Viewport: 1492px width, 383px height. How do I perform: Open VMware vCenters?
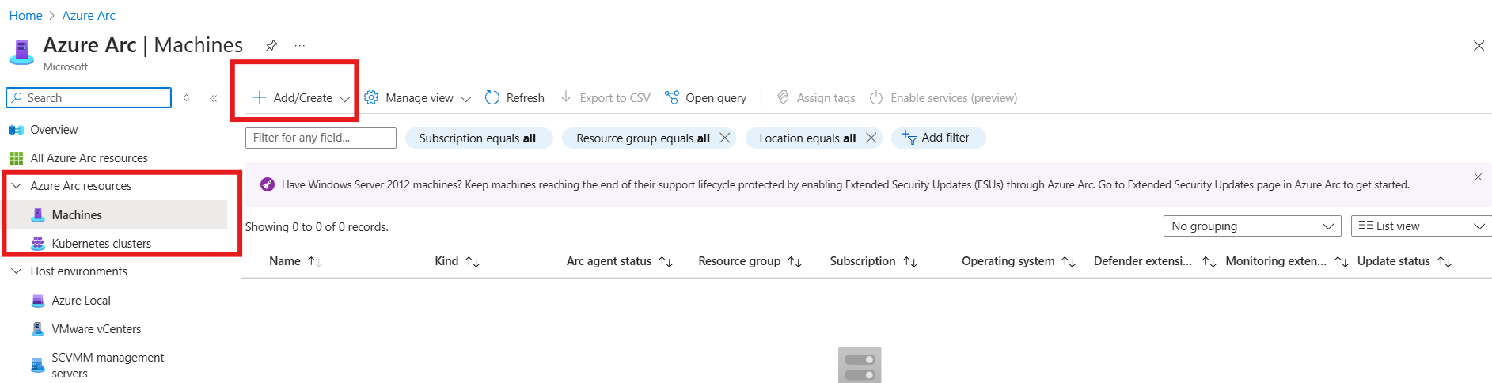(96, 329)
